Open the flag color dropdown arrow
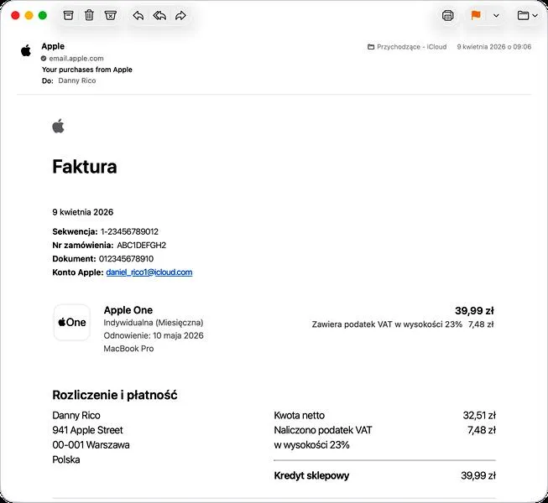This screenshot has height=503, width=548. pos(496,16)
